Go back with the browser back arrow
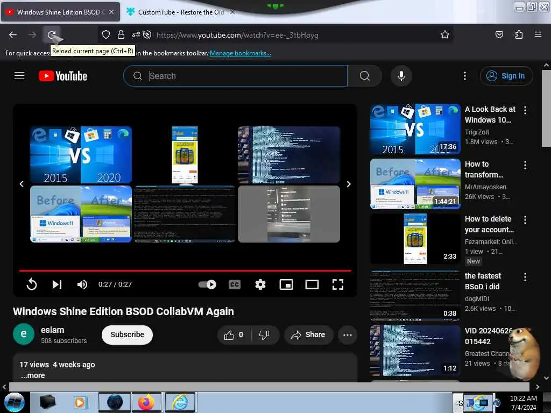This screenshot has height=413, width=551. pos(13,35)
